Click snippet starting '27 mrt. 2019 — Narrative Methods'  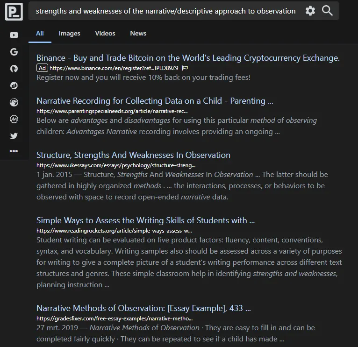176,333
